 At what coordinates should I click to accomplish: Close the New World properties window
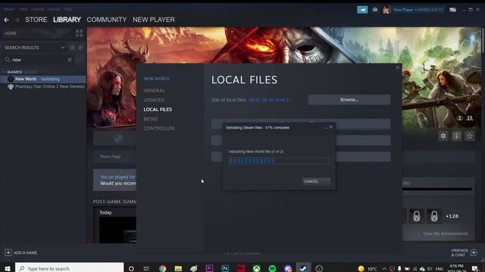[397, 68]
